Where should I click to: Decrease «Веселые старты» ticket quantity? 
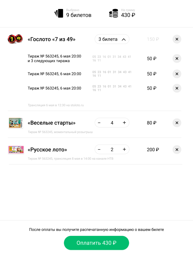pyautogui.click(x=99, y=123)
